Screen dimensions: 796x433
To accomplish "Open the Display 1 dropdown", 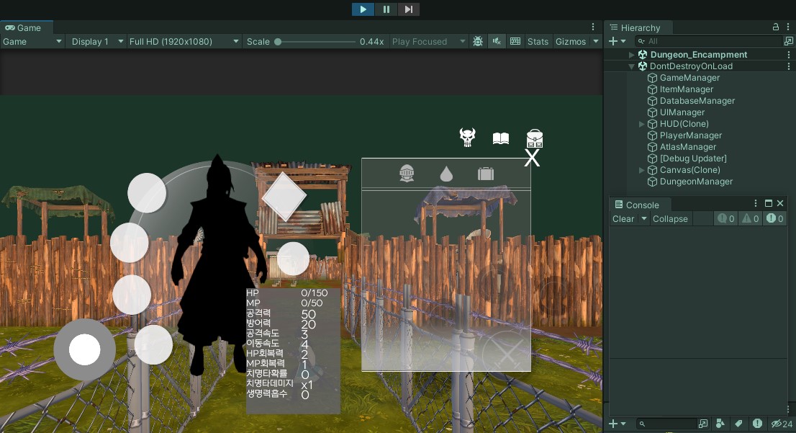I will (x=97, y=42).
